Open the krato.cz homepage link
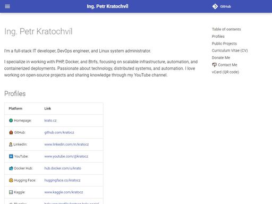This screenshot has height=204, width=272. (x=50, y=121)
